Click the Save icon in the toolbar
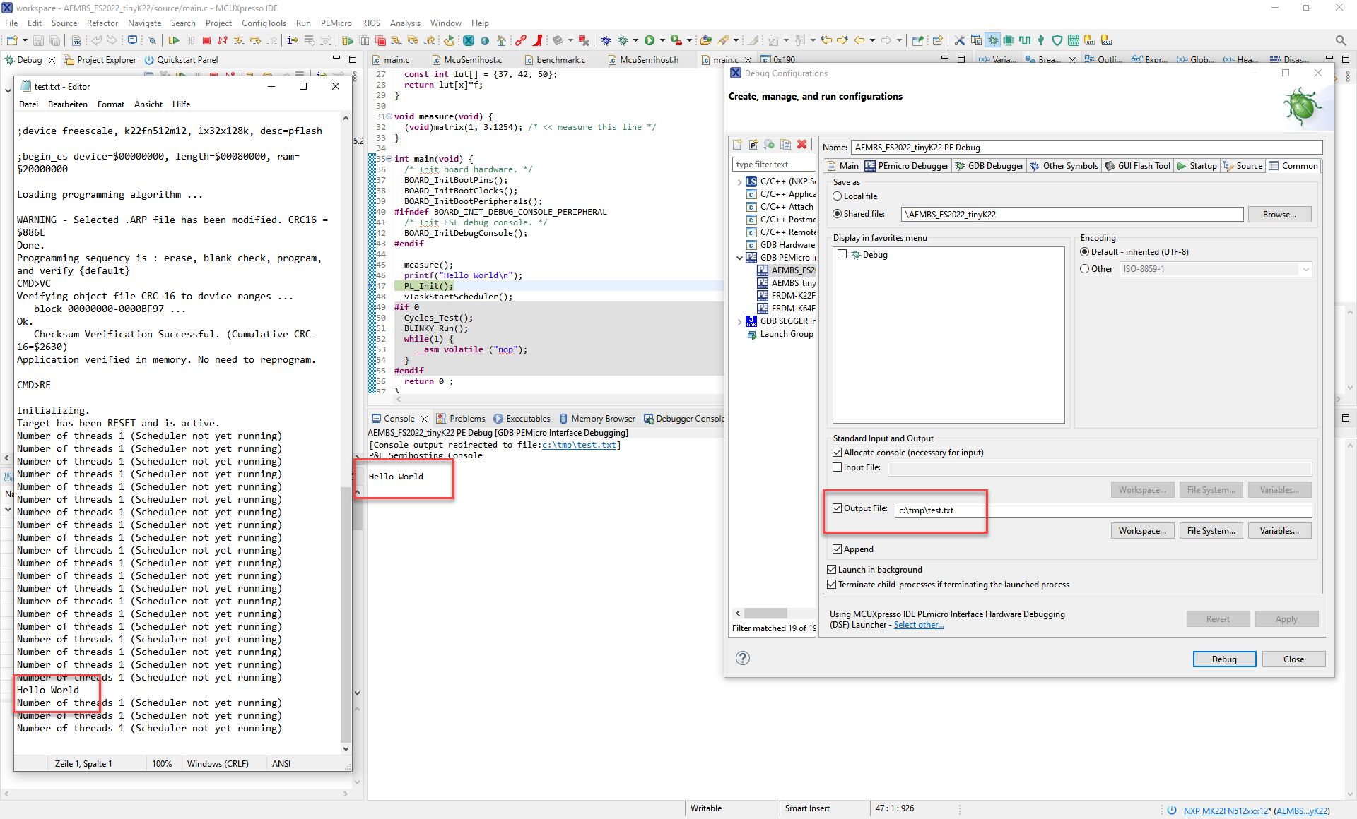The height and width of the screenshot is (819, 1357). pyautogui.click(x=38, y=41)
